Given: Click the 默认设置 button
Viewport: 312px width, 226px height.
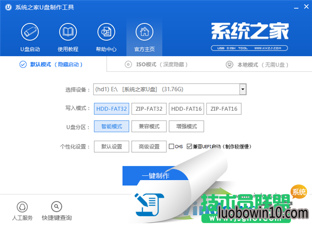Looking at the screenshot, I should 112,146.
